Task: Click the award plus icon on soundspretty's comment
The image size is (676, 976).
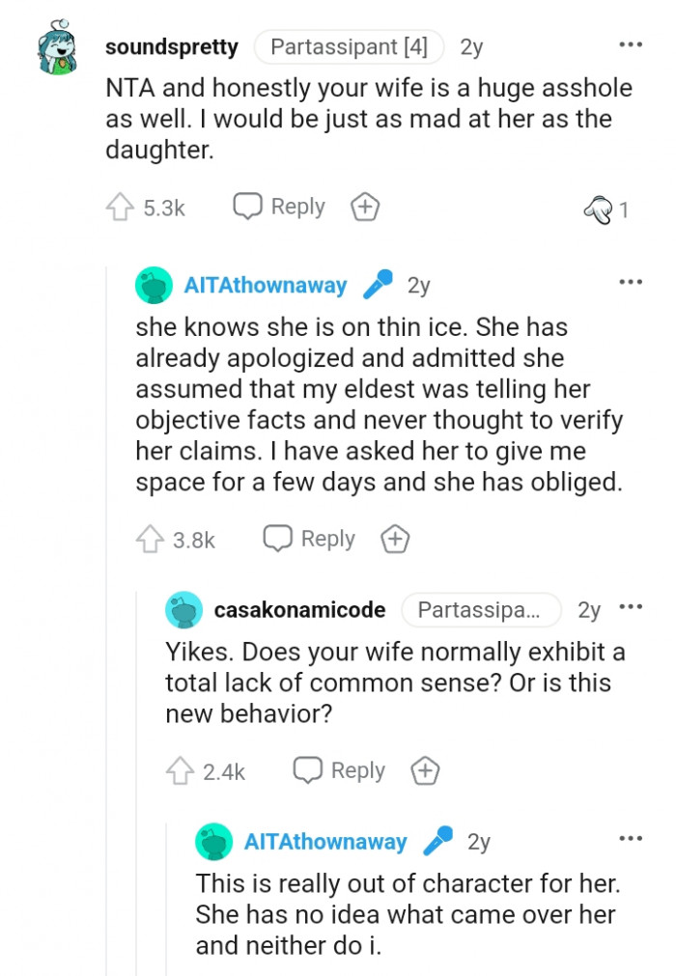Action: tap(365, 206)
